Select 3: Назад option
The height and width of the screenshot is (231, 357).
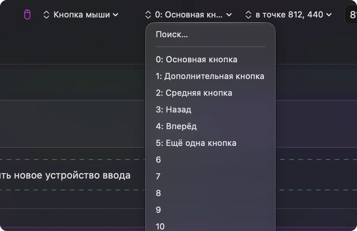(210, 109)
